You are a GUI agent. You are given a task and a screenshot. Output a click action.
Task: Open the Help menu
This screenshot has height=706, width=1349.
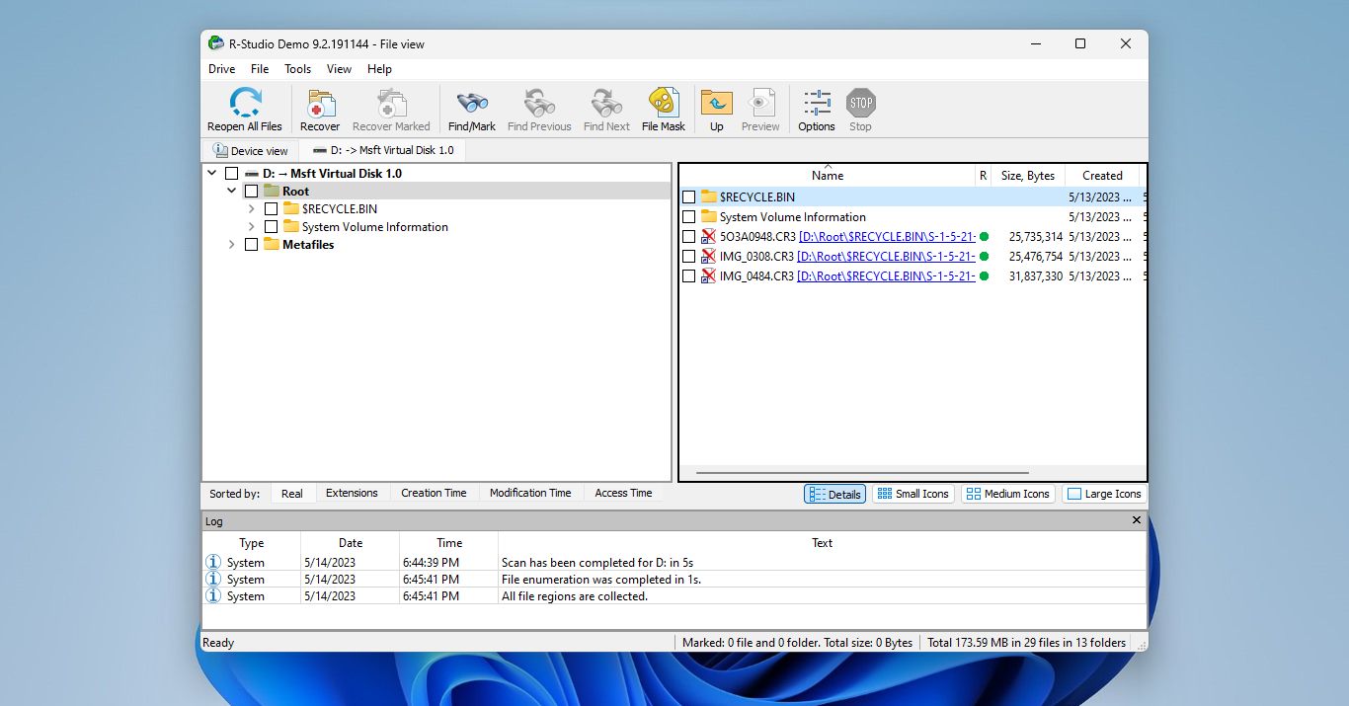379,69
